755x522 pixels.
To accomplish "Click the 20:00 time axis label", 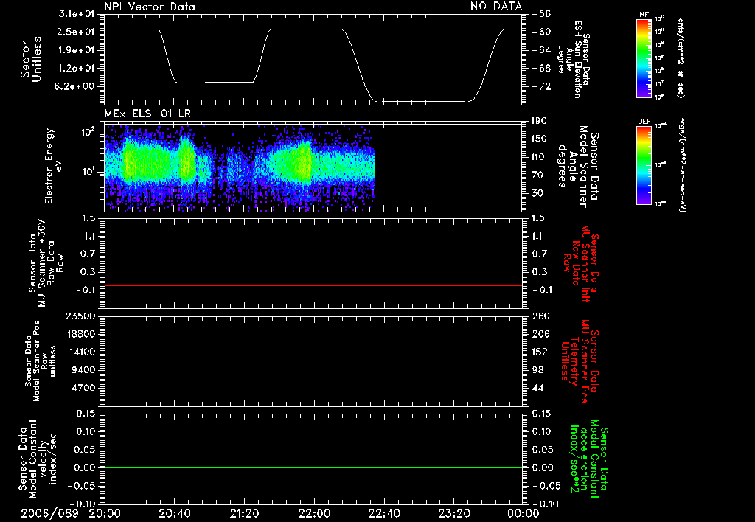I will [105, 514].
